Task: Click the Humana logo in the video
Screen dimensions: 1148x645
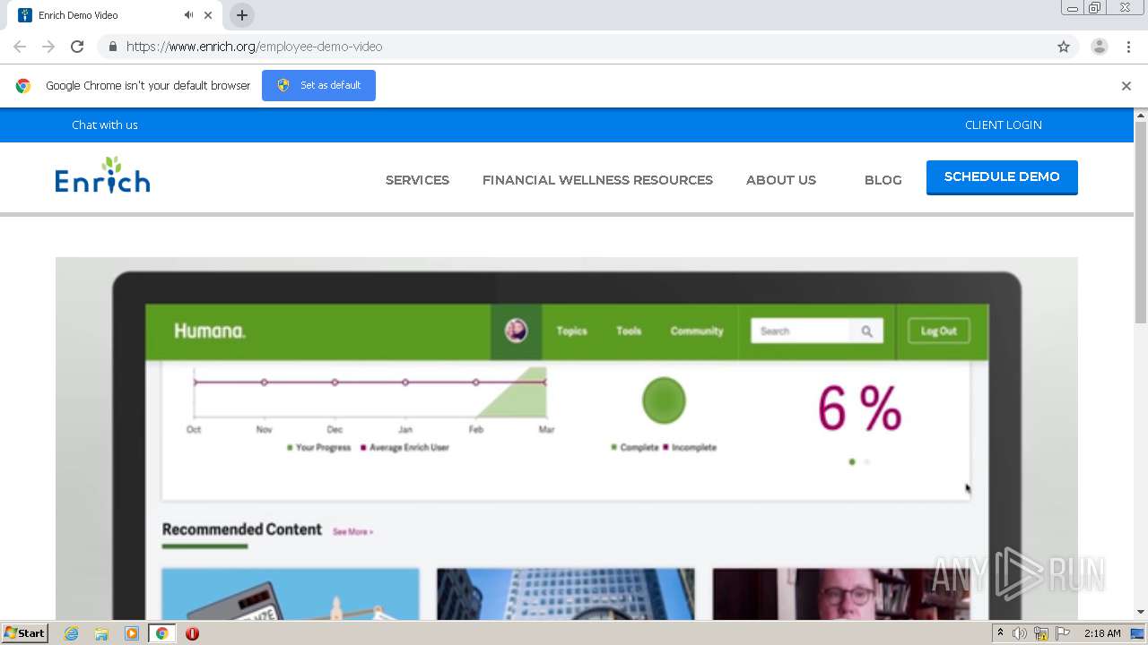Action: (x=209, y=331)
